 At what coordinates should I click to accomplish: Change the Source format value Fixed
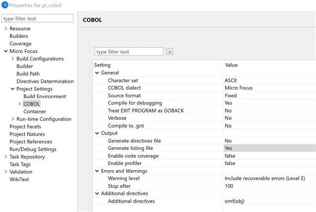click(x=231, y=95)
